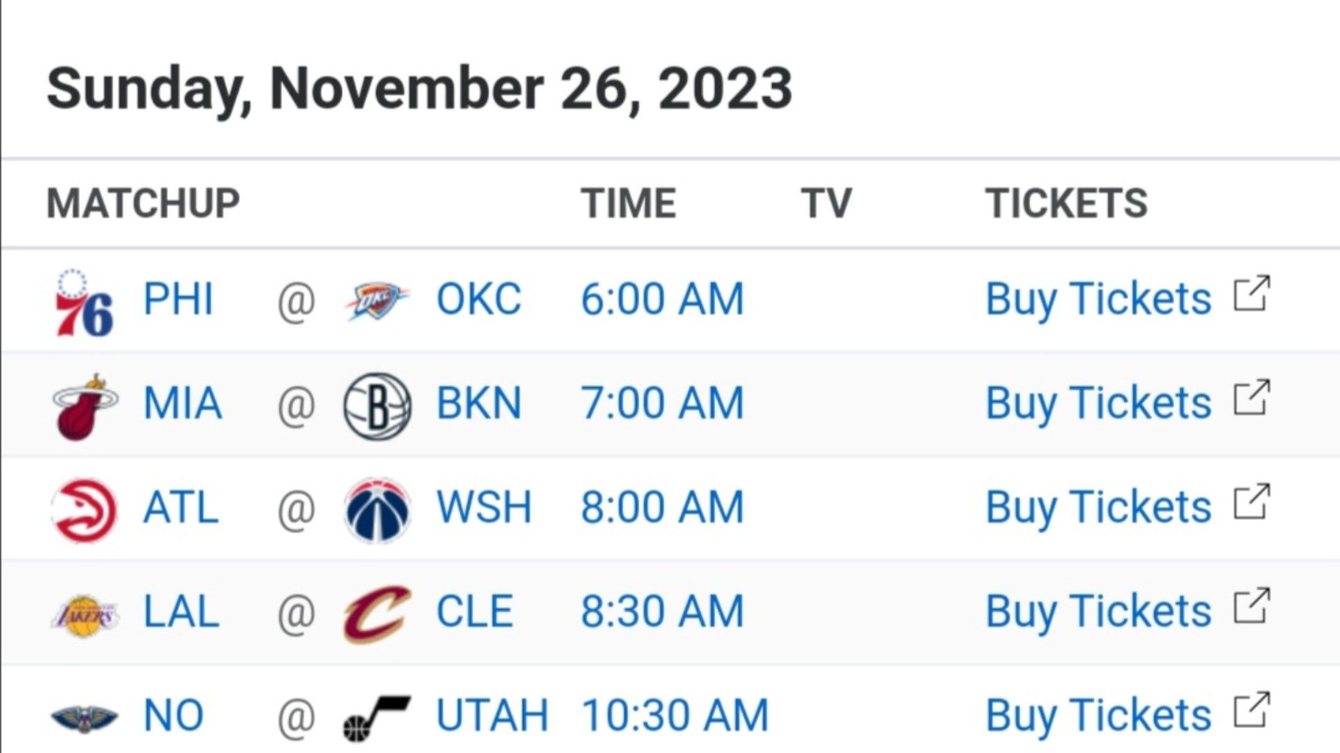The image size is (1340, 753).
Task: Select the 6:00 AM game time link
Action: 662,299
